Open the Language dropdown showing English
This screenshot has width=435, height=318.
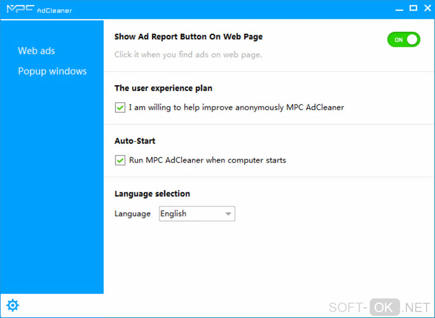coord(197,214)
